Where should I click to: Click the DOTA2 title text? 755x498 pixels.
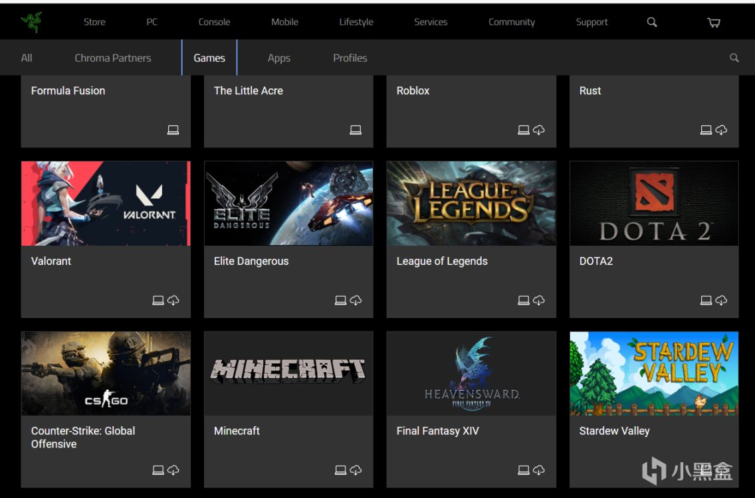coord(596,261)
